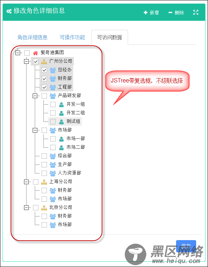Image resolution: width=208 pixels, height=267 pixels.
Task: Uncheck 财务部 checkbox under 广州分公司
Action: click(44, 79)
